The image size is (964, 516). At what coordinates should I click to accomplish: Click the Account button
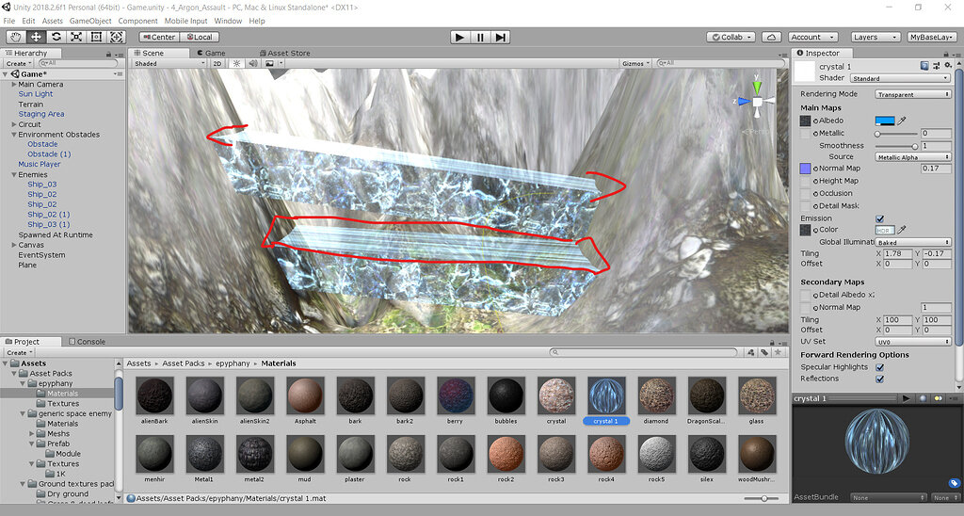tap(813, 38)
